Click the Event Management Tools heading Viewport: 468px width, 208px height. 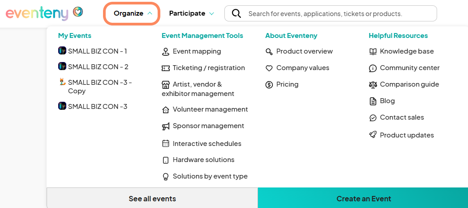(202, 36)
